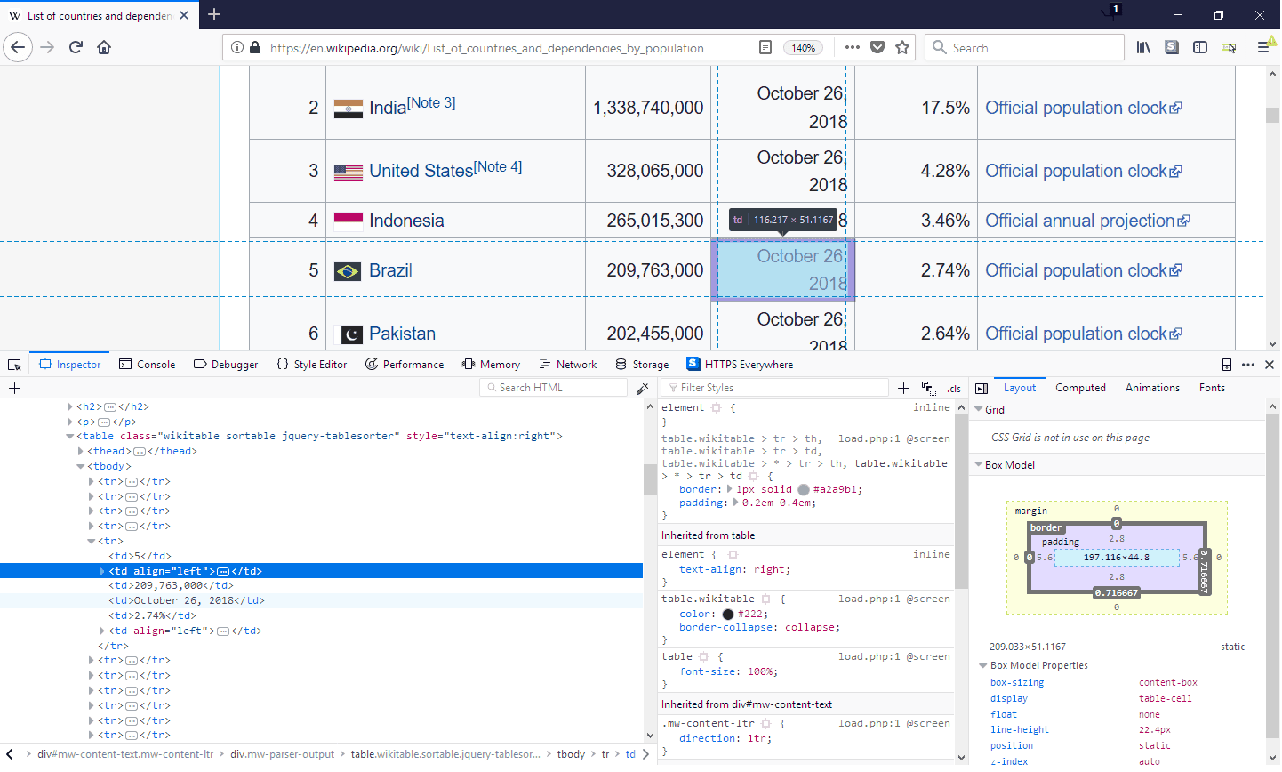This screenshot has width=1282, height=772.
Task: Open the split console icon
Action: (x=1228, y=364)
